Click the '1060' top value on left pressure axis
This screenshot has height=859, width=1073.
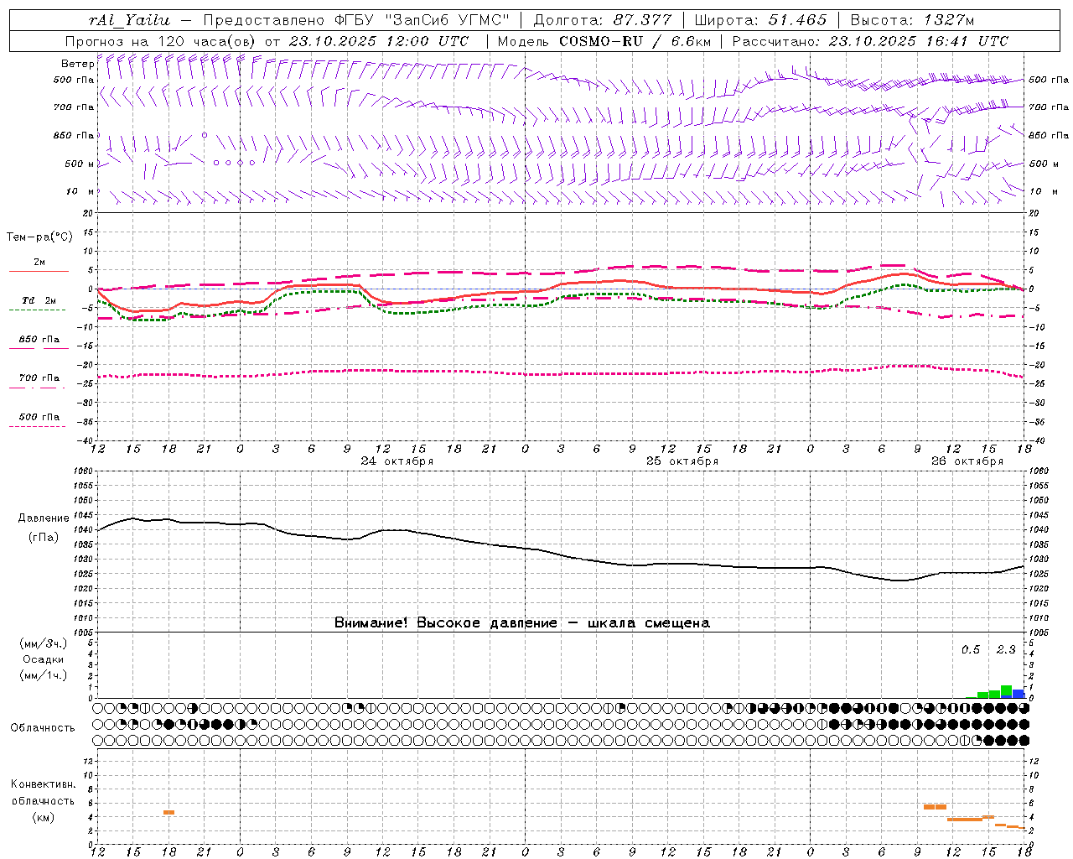[85, 471]
